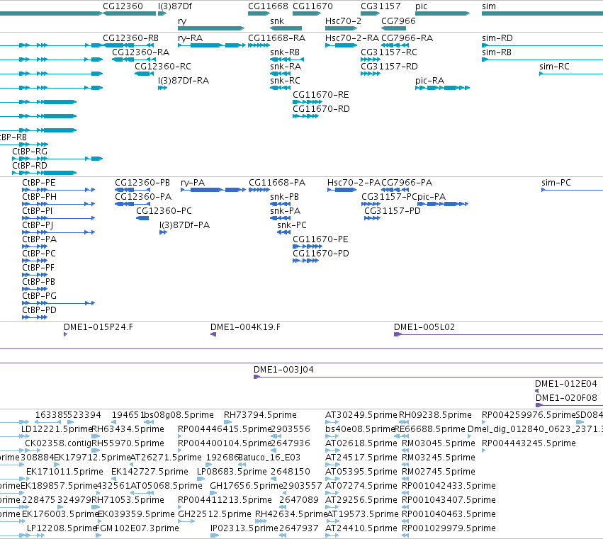The image size is (603, 539).
Task: Click EST AT26271.5prime label
Action: point(166,458)
